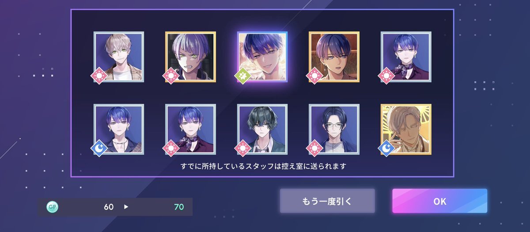This screenshot has width=530, height=232.
Task: Tap もう一度引く to draw again
Action: (x=327, y=201)
